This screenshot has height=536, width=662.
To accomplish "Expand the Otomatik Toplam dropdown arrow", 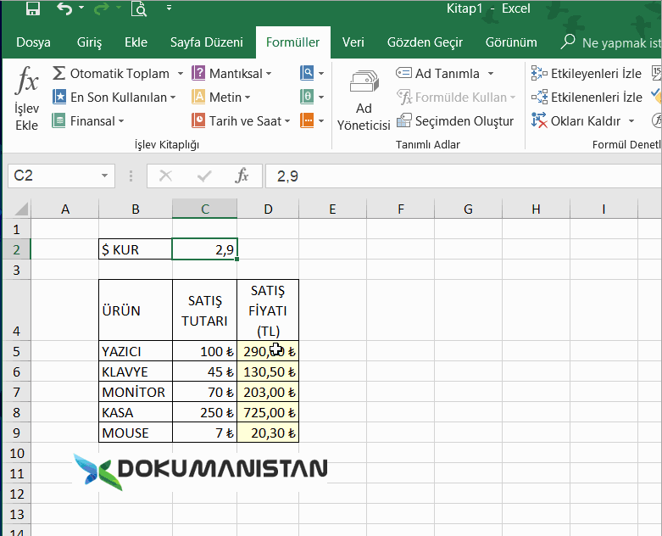I will pyautogui.click(x=181, y=74).
